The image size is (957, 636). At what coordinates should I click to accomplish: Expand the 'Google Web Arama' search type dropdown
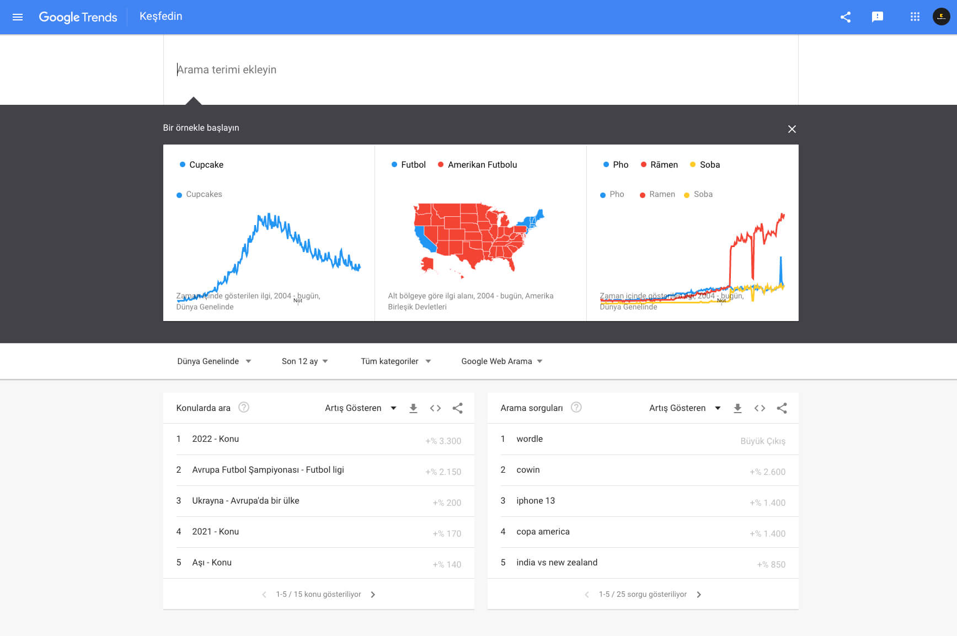(502, 361)
